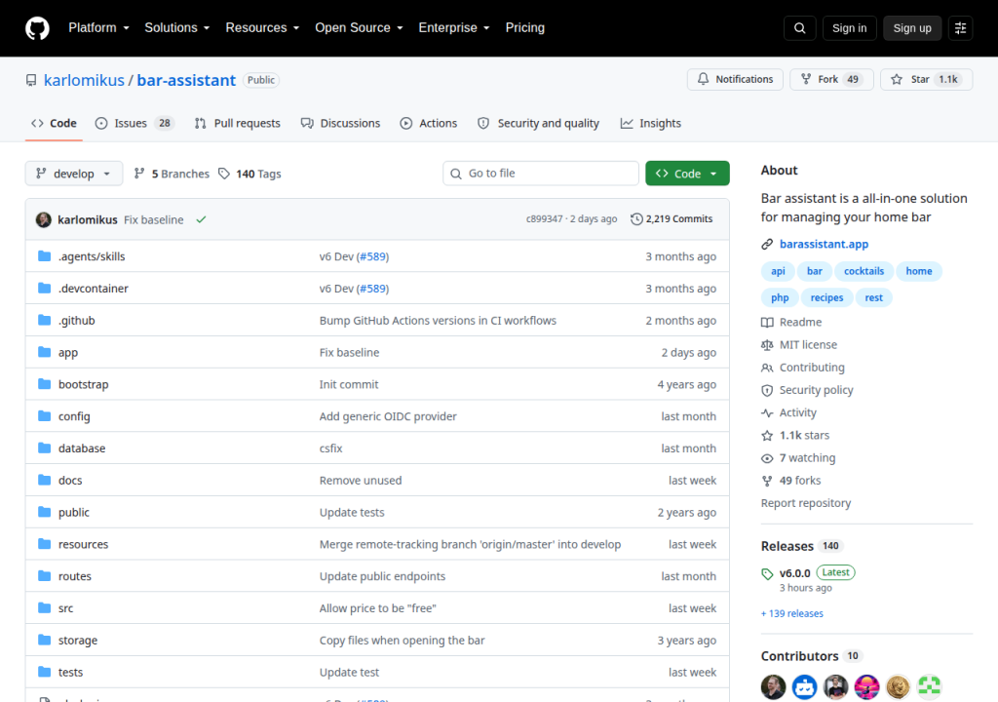Click the folder icon for .devcontainer
998x702 pixels.
[44, 288]
